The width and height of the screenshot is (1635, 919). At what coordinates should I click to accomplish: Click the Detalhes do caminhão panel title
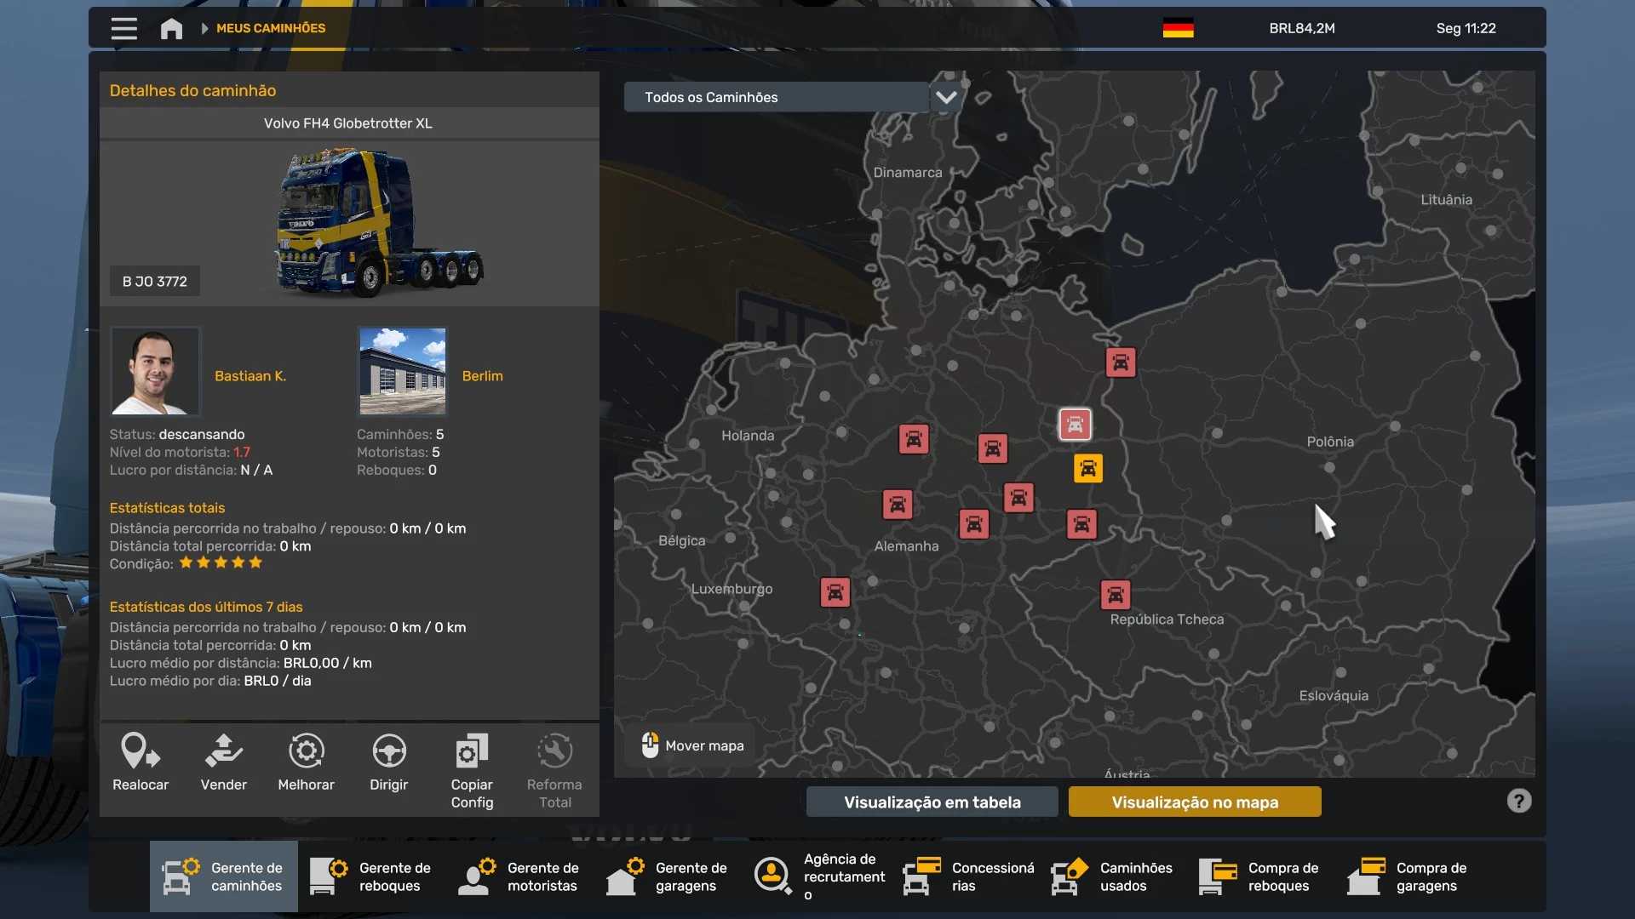(192, 90)
